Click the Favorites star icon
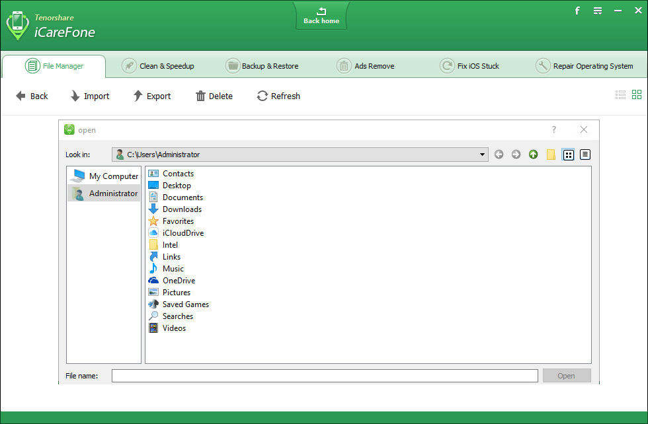 (153, 221)
